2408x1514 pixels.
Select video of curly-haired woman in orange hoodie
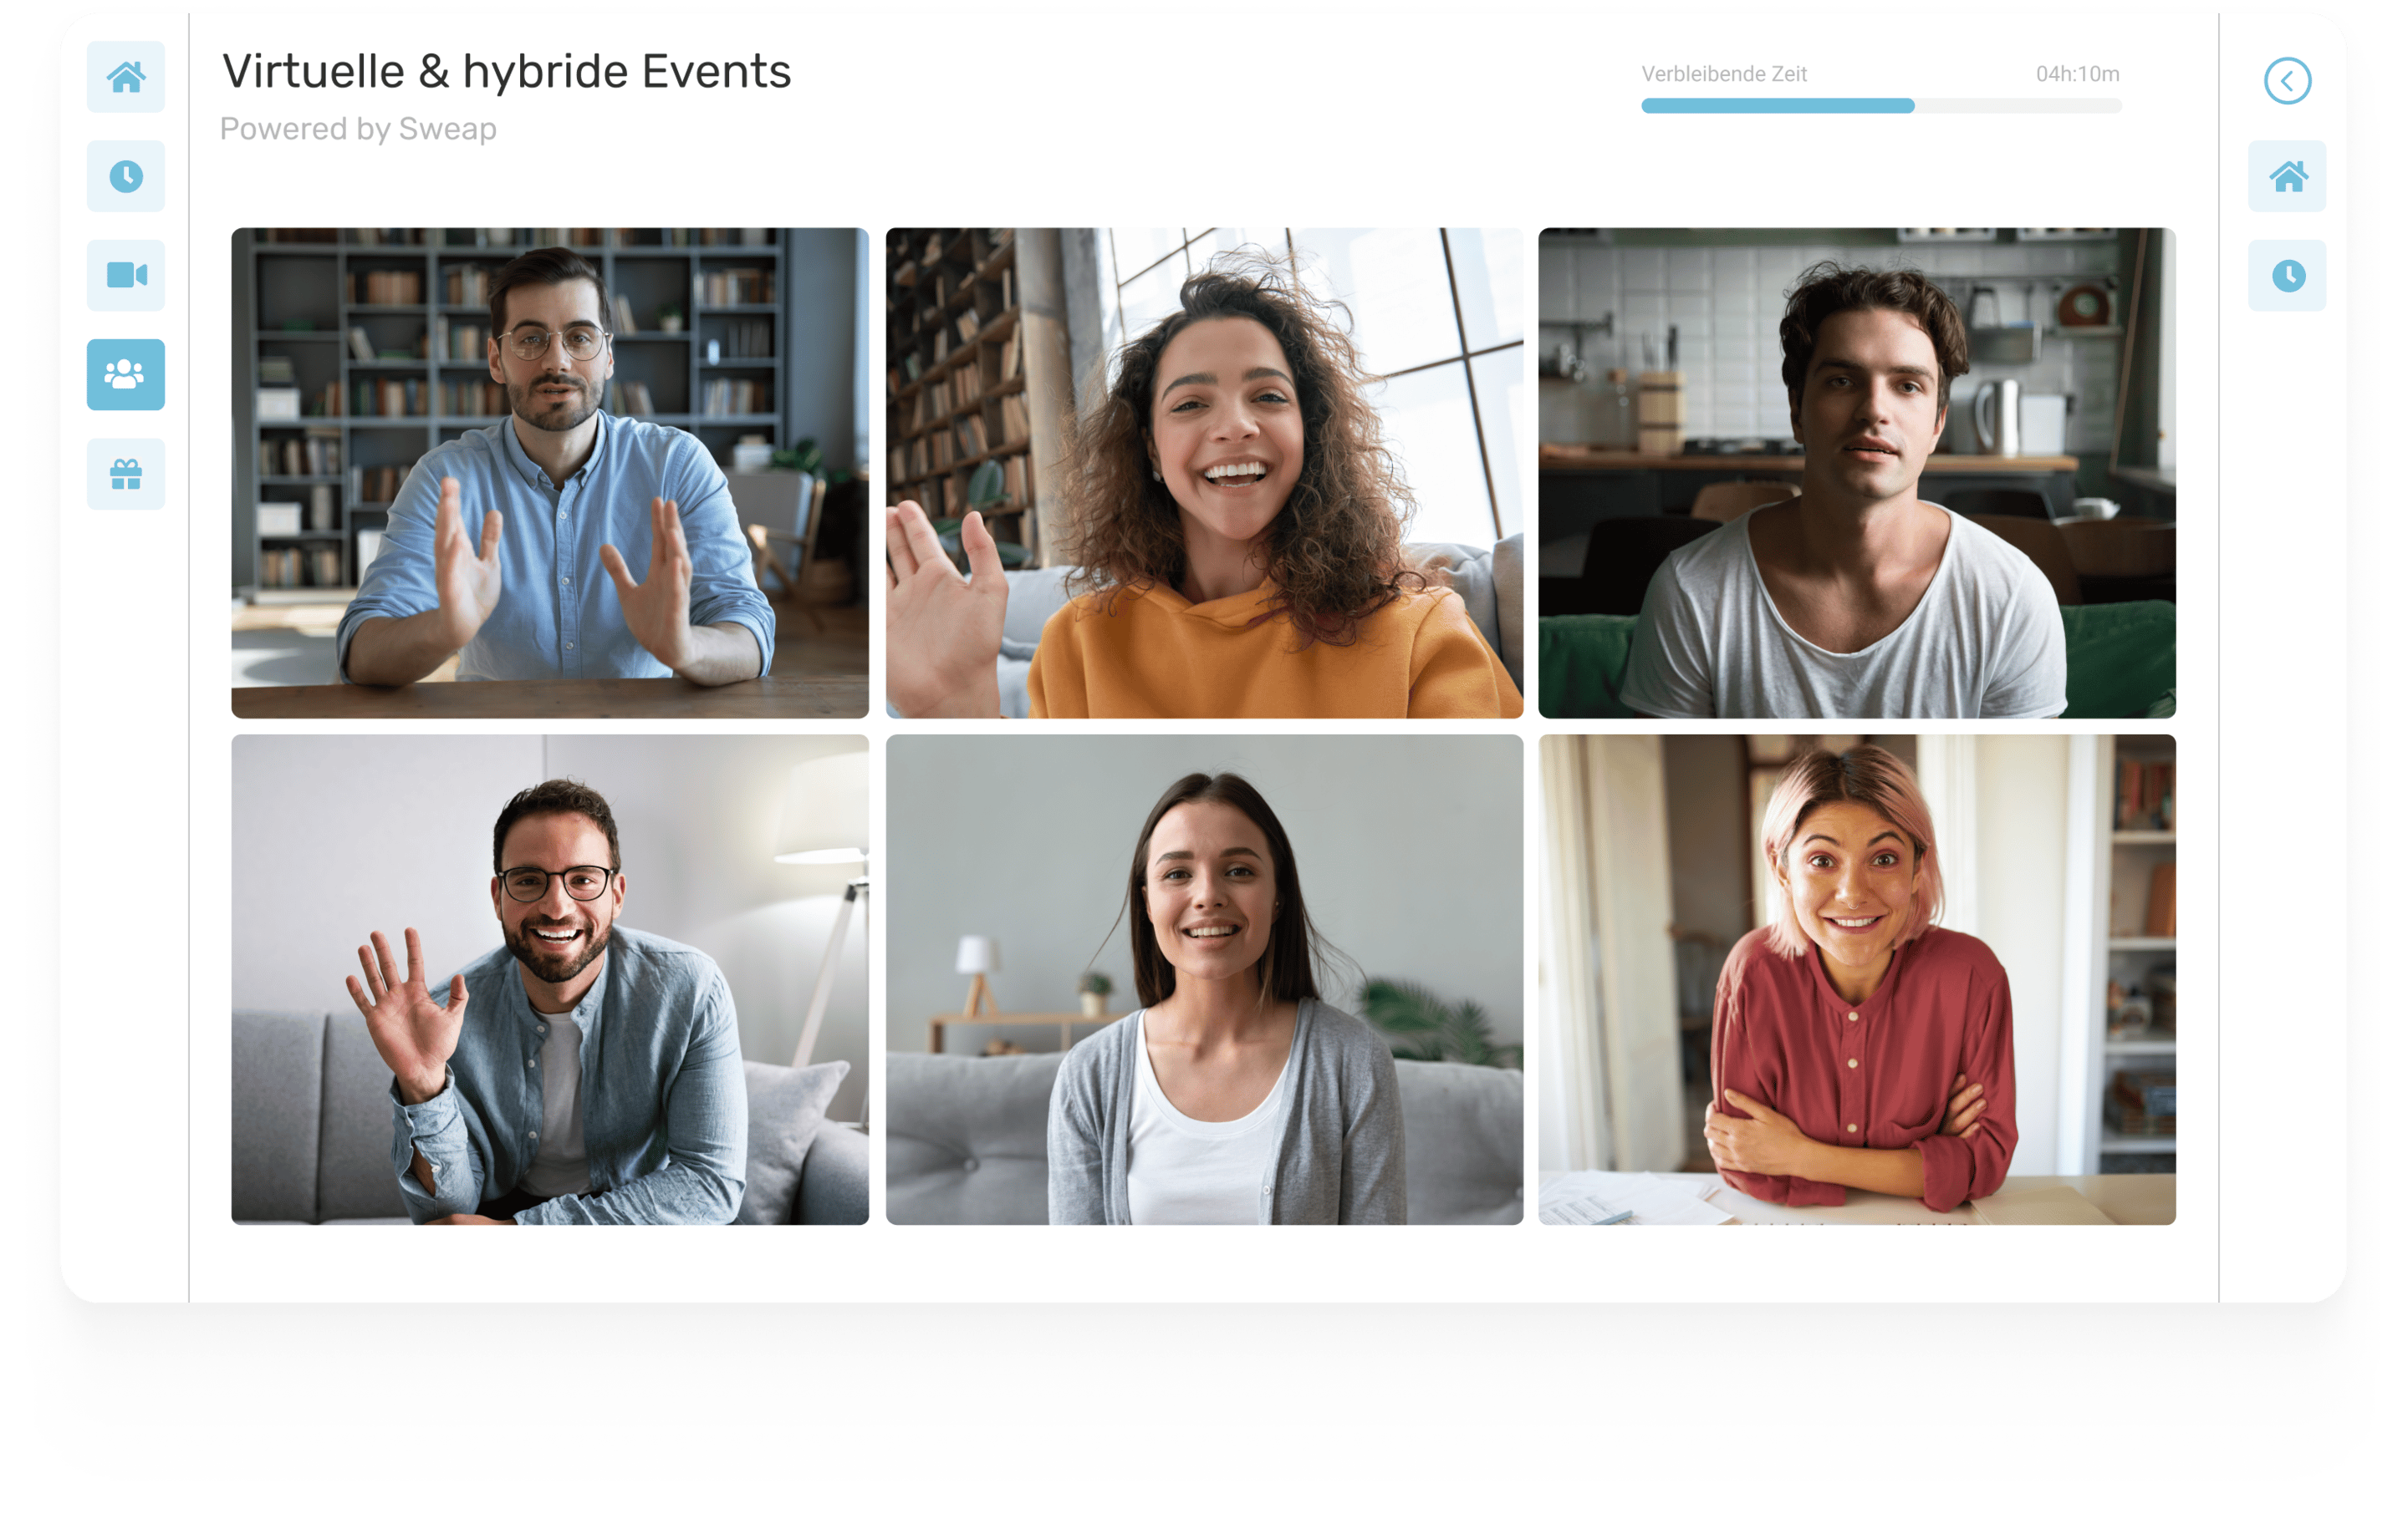1204,472
